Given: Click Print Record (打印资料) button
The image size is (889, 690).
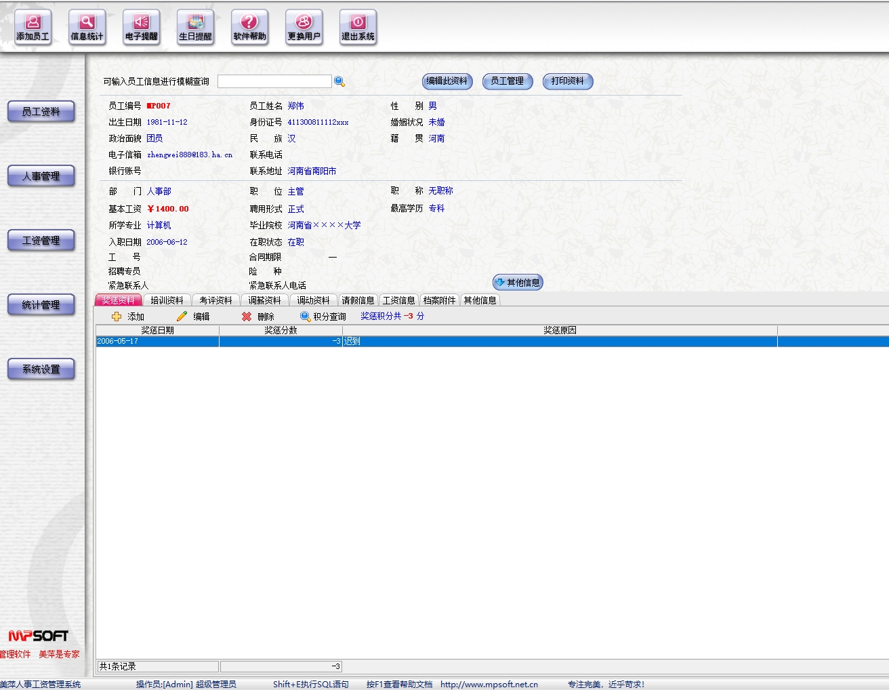Looking at the screenshot, I should point(568,81).
